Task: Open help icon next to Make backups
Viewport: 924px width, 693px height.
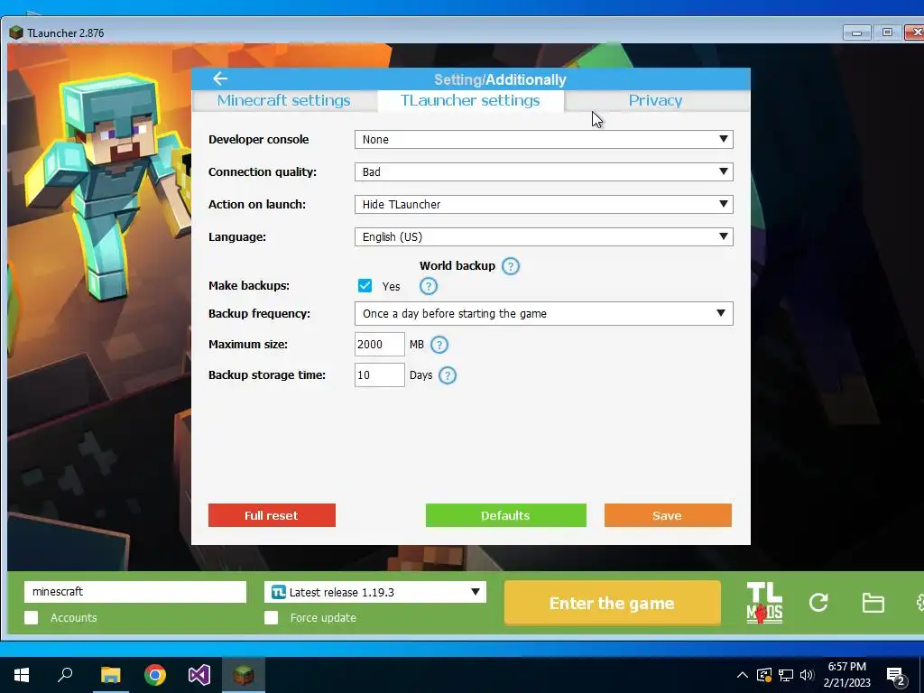Action: [x=429, y=286]
